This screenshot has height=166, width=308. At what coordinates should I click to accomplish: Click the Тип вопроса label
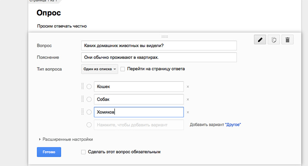pyautogui.click(x=49, y=69)
